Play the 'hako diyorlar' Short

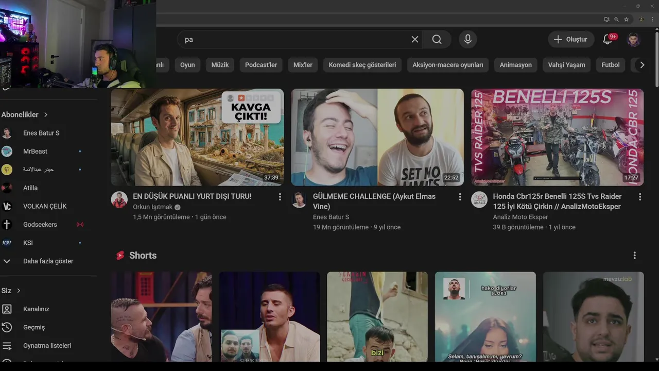click(x=485, y=317)
